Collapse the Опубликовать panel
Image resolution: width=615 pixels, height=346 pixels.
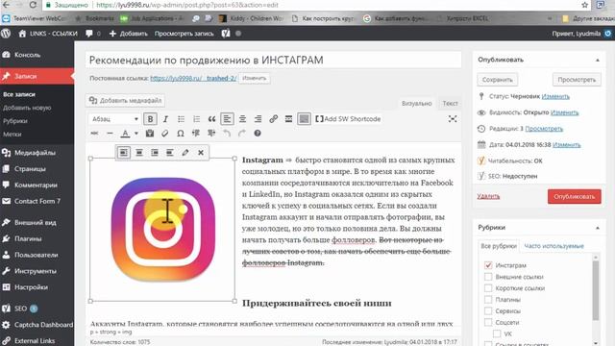point(598,60)
